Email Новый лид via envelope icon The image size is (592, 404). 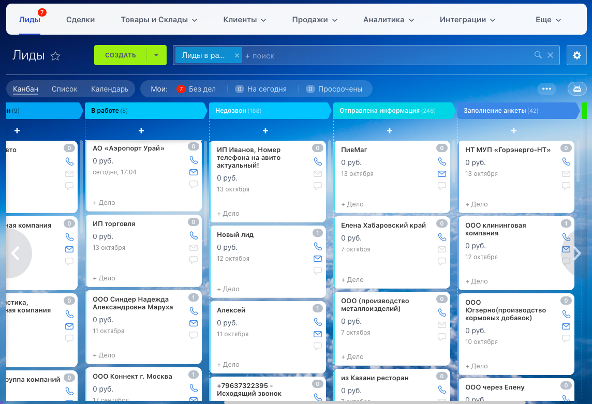pyautogui.click(x=318, y=259)
